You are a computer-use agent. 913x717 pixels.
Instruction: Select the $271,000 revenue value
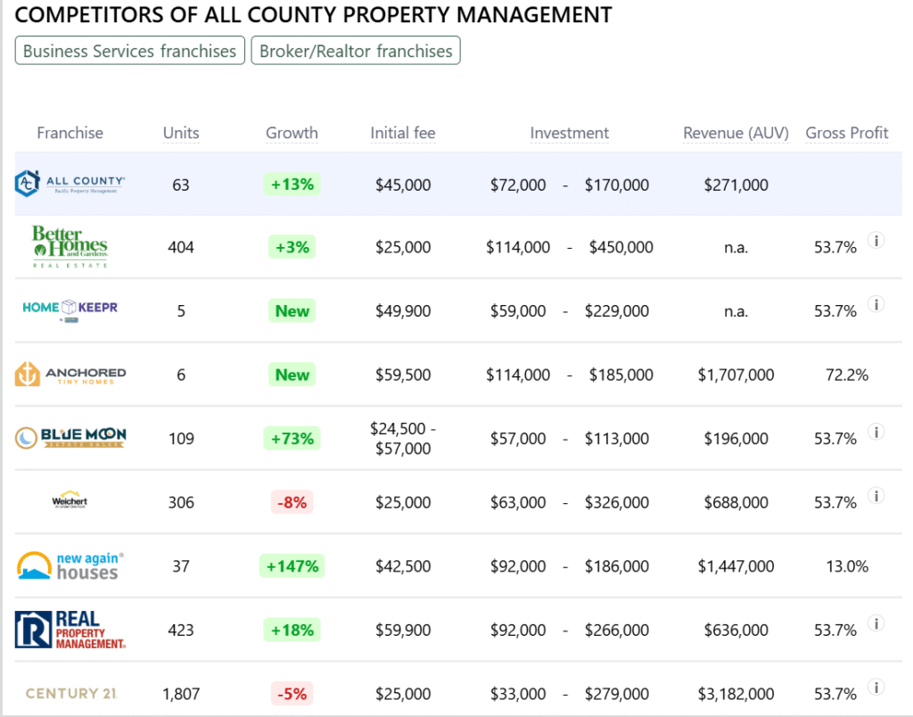coord(736,185)
